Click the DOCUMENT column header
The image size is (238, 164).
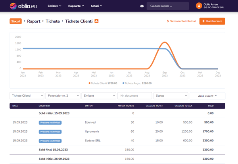44,106
